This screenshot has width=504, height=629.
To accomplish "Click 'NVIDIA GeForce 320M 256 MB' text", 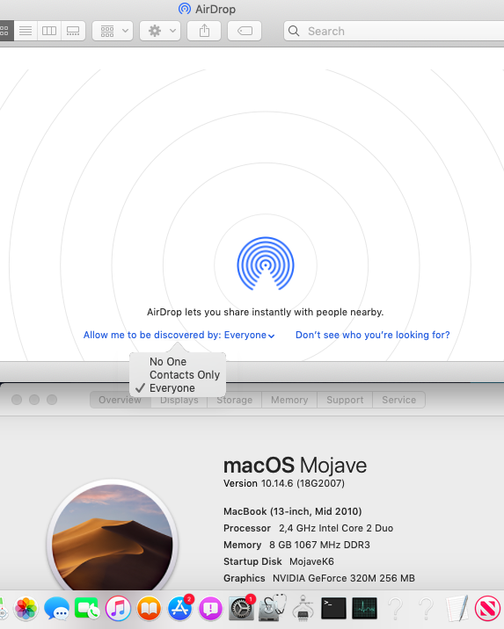I will pyautogui.click(x=343, y=578).
